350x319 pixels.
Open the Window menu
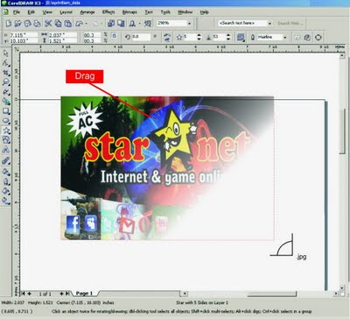pos(185,12)
